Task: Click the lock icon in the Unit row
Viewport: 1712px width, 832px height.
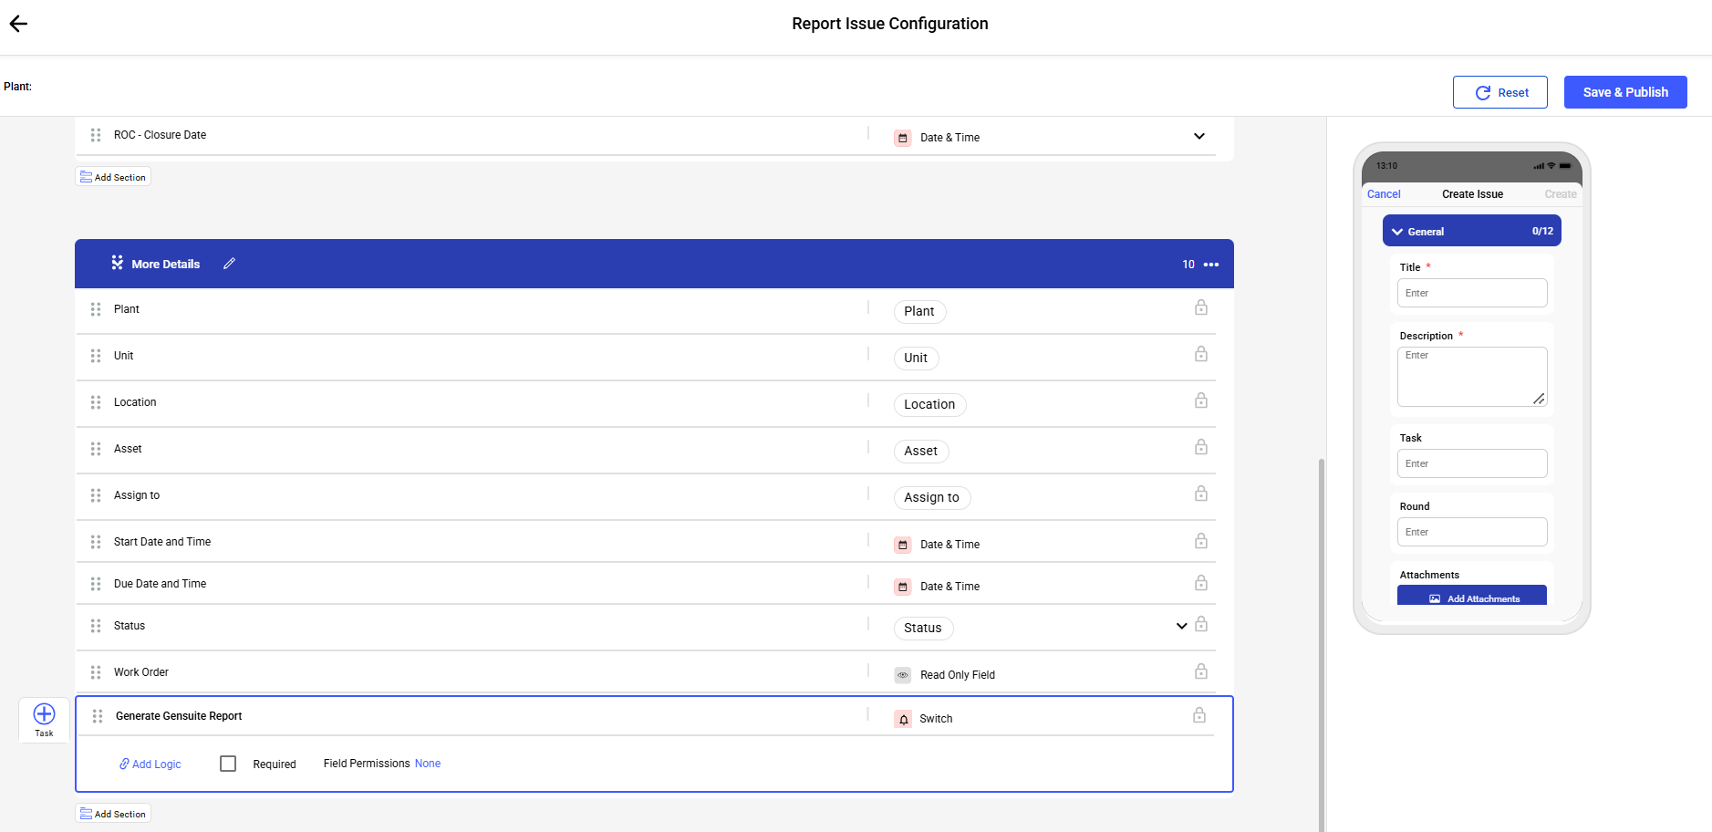Action: [x=1201, y=354]
